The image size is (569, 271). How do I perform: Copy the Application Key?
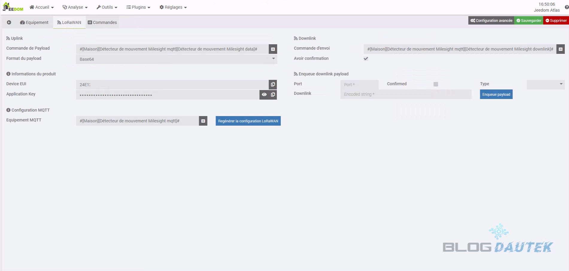(x=273, y=95)
